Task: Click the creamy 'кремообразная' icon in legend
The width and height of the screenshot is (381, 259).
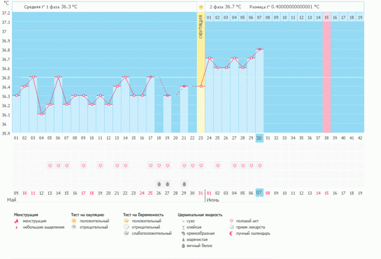Action: (184, 233)
